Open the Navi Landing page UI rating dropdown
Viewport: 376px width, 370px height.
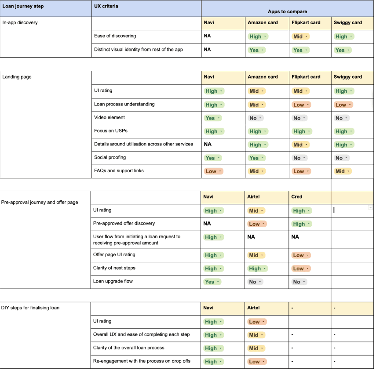coord(214,91)
